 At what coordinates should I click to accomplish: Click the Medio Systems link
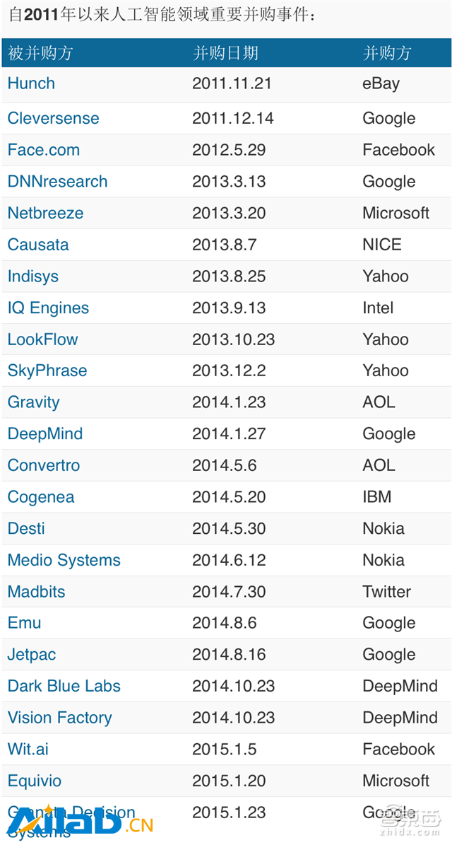[x=64, y=560]
